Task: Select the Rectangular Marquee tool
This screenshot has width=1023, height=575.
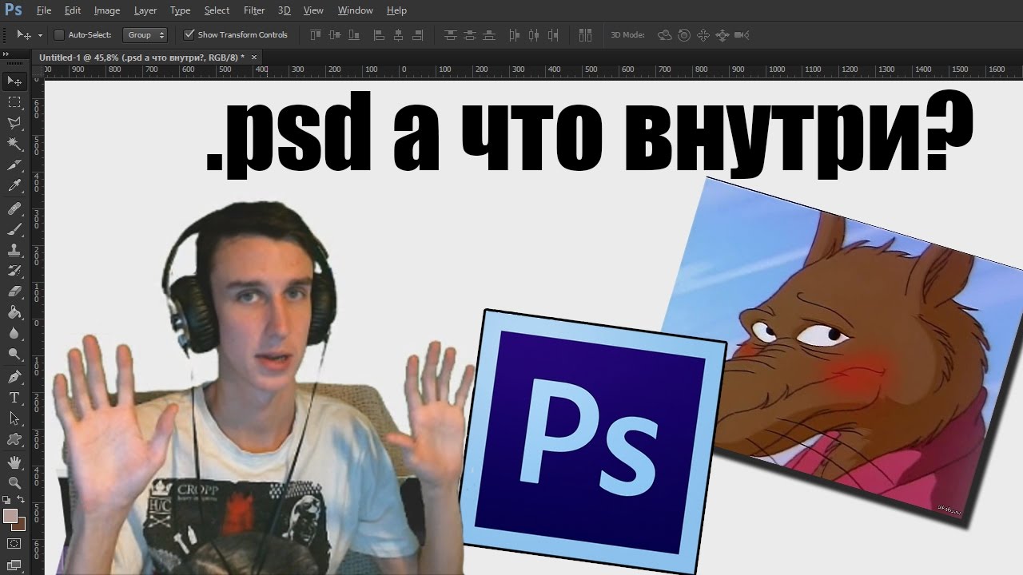Action: (x=14, y=102)
